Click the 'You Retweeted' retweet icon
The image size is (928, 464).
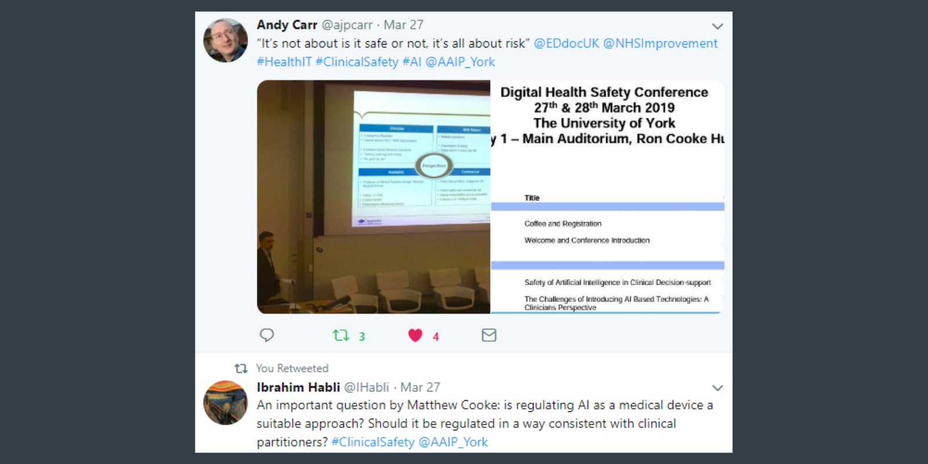[x=241, y=368]
